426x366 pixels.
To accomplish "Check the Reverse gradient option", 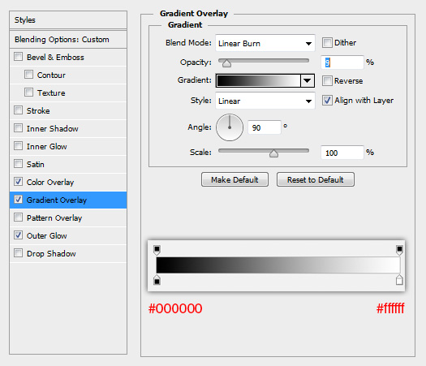I will pos(327,80).
